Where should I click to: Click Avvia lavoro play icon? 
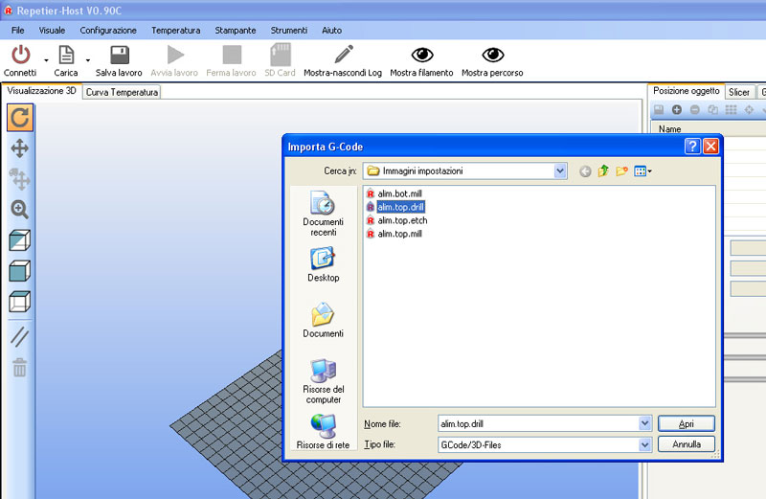pos(175,55)
